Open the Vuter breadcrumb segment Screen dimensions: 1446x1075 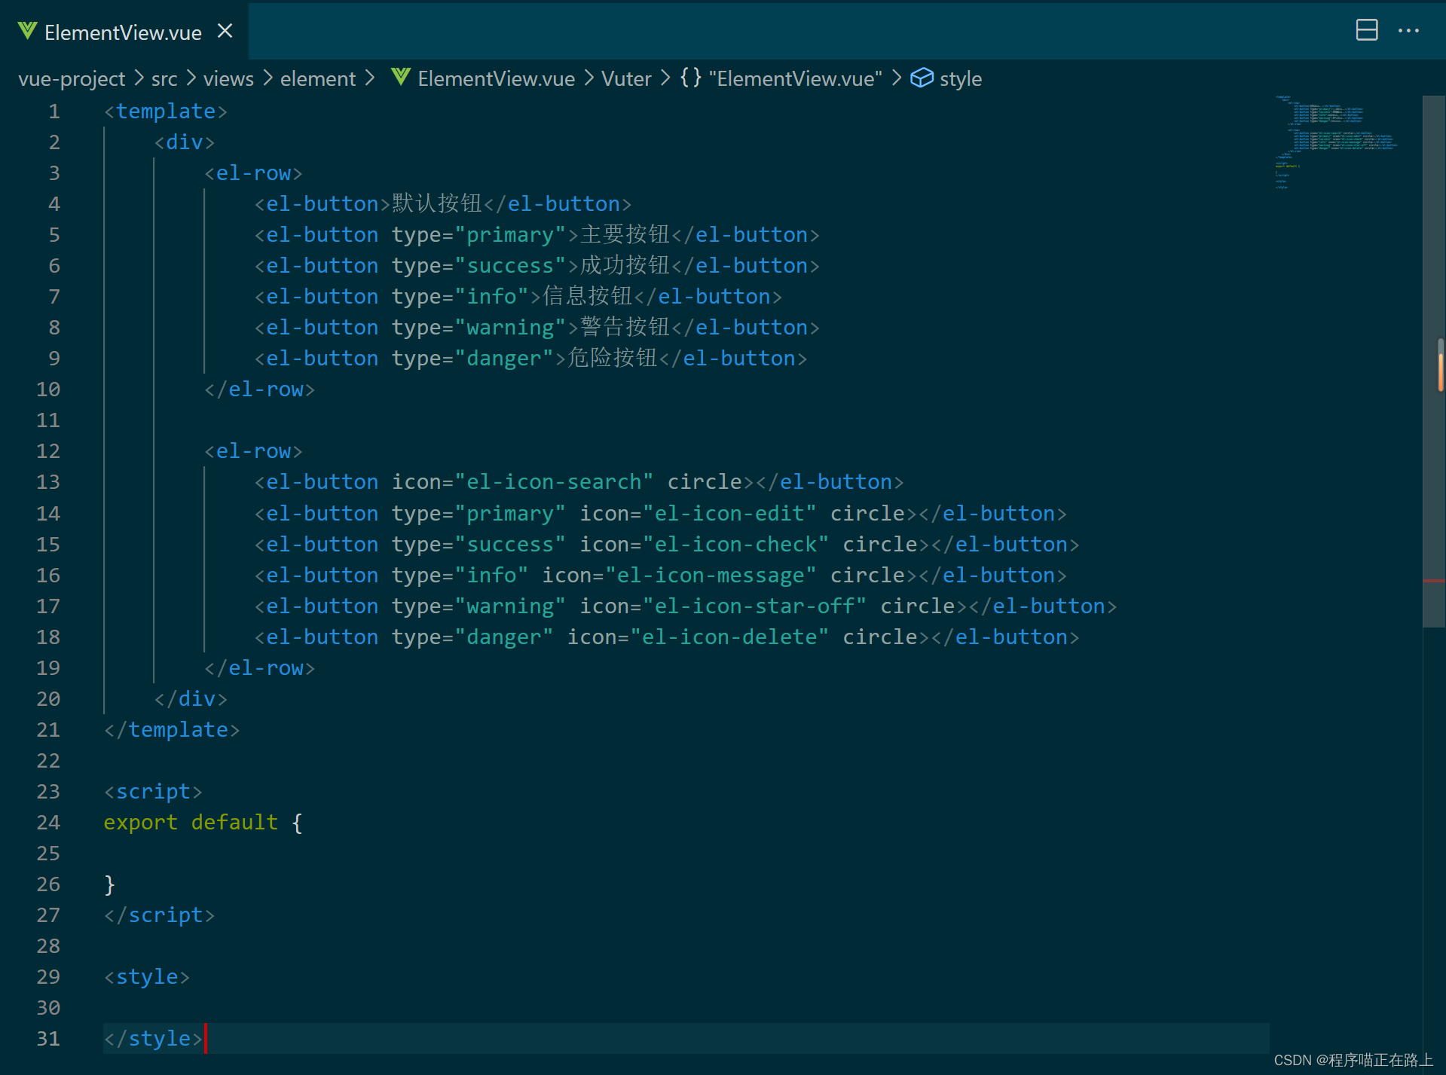click(x=626, y=78)
